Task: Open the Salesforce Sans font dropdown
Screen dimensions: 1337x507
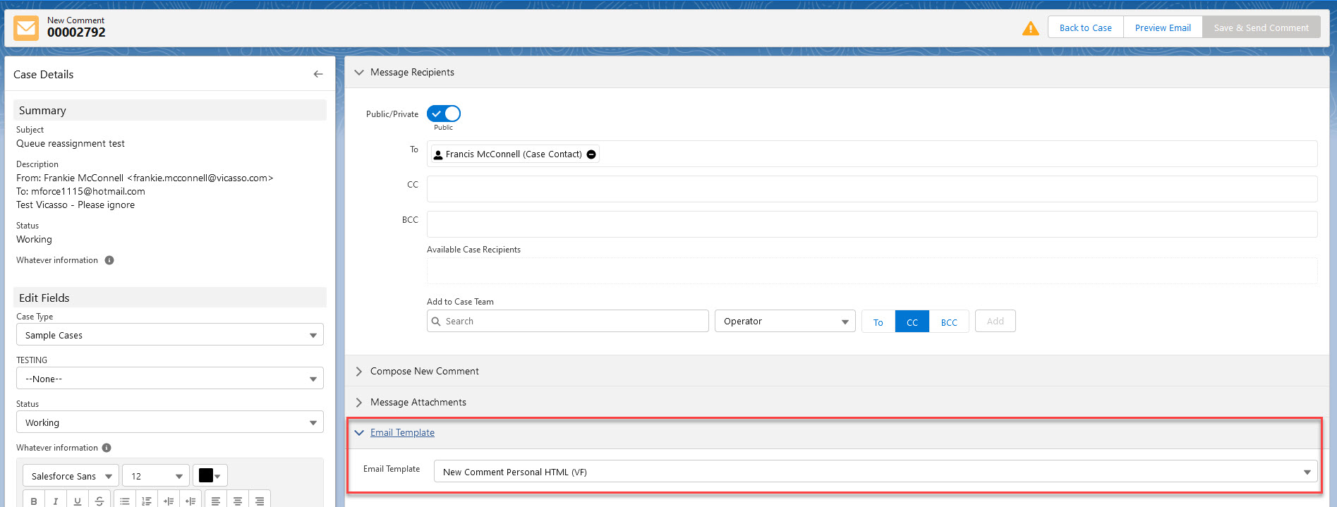Action: coord(71,476)
